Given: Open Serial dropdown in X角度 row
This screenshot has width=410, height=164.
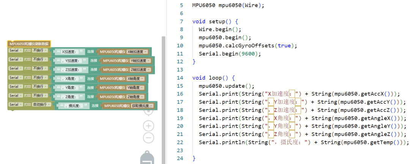Looking at the screenshot, I should coord(16,78).
